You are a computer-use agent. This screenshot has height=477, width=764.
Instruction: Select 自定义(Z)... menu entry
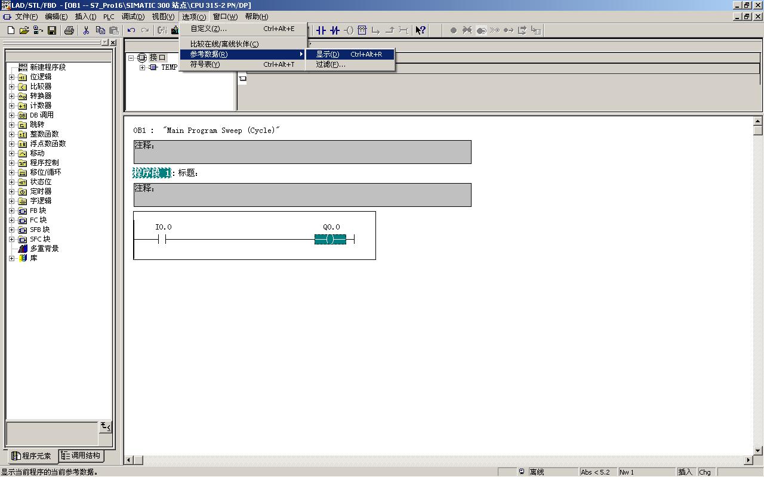pos(243,29)
